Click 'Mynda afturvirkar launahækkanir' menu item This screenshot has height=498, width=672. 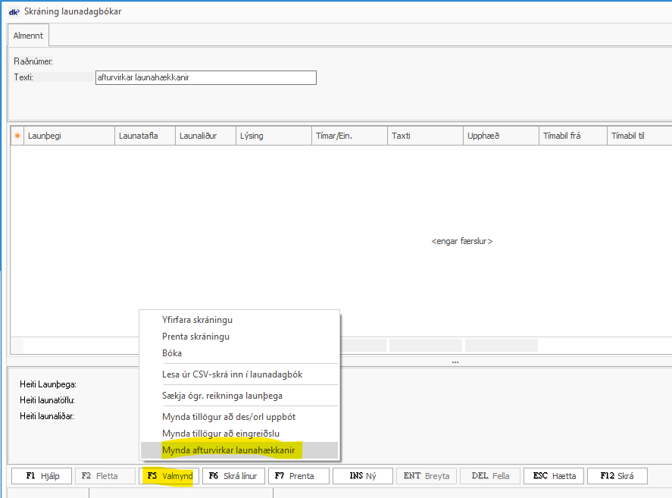[x=228, y=450]
